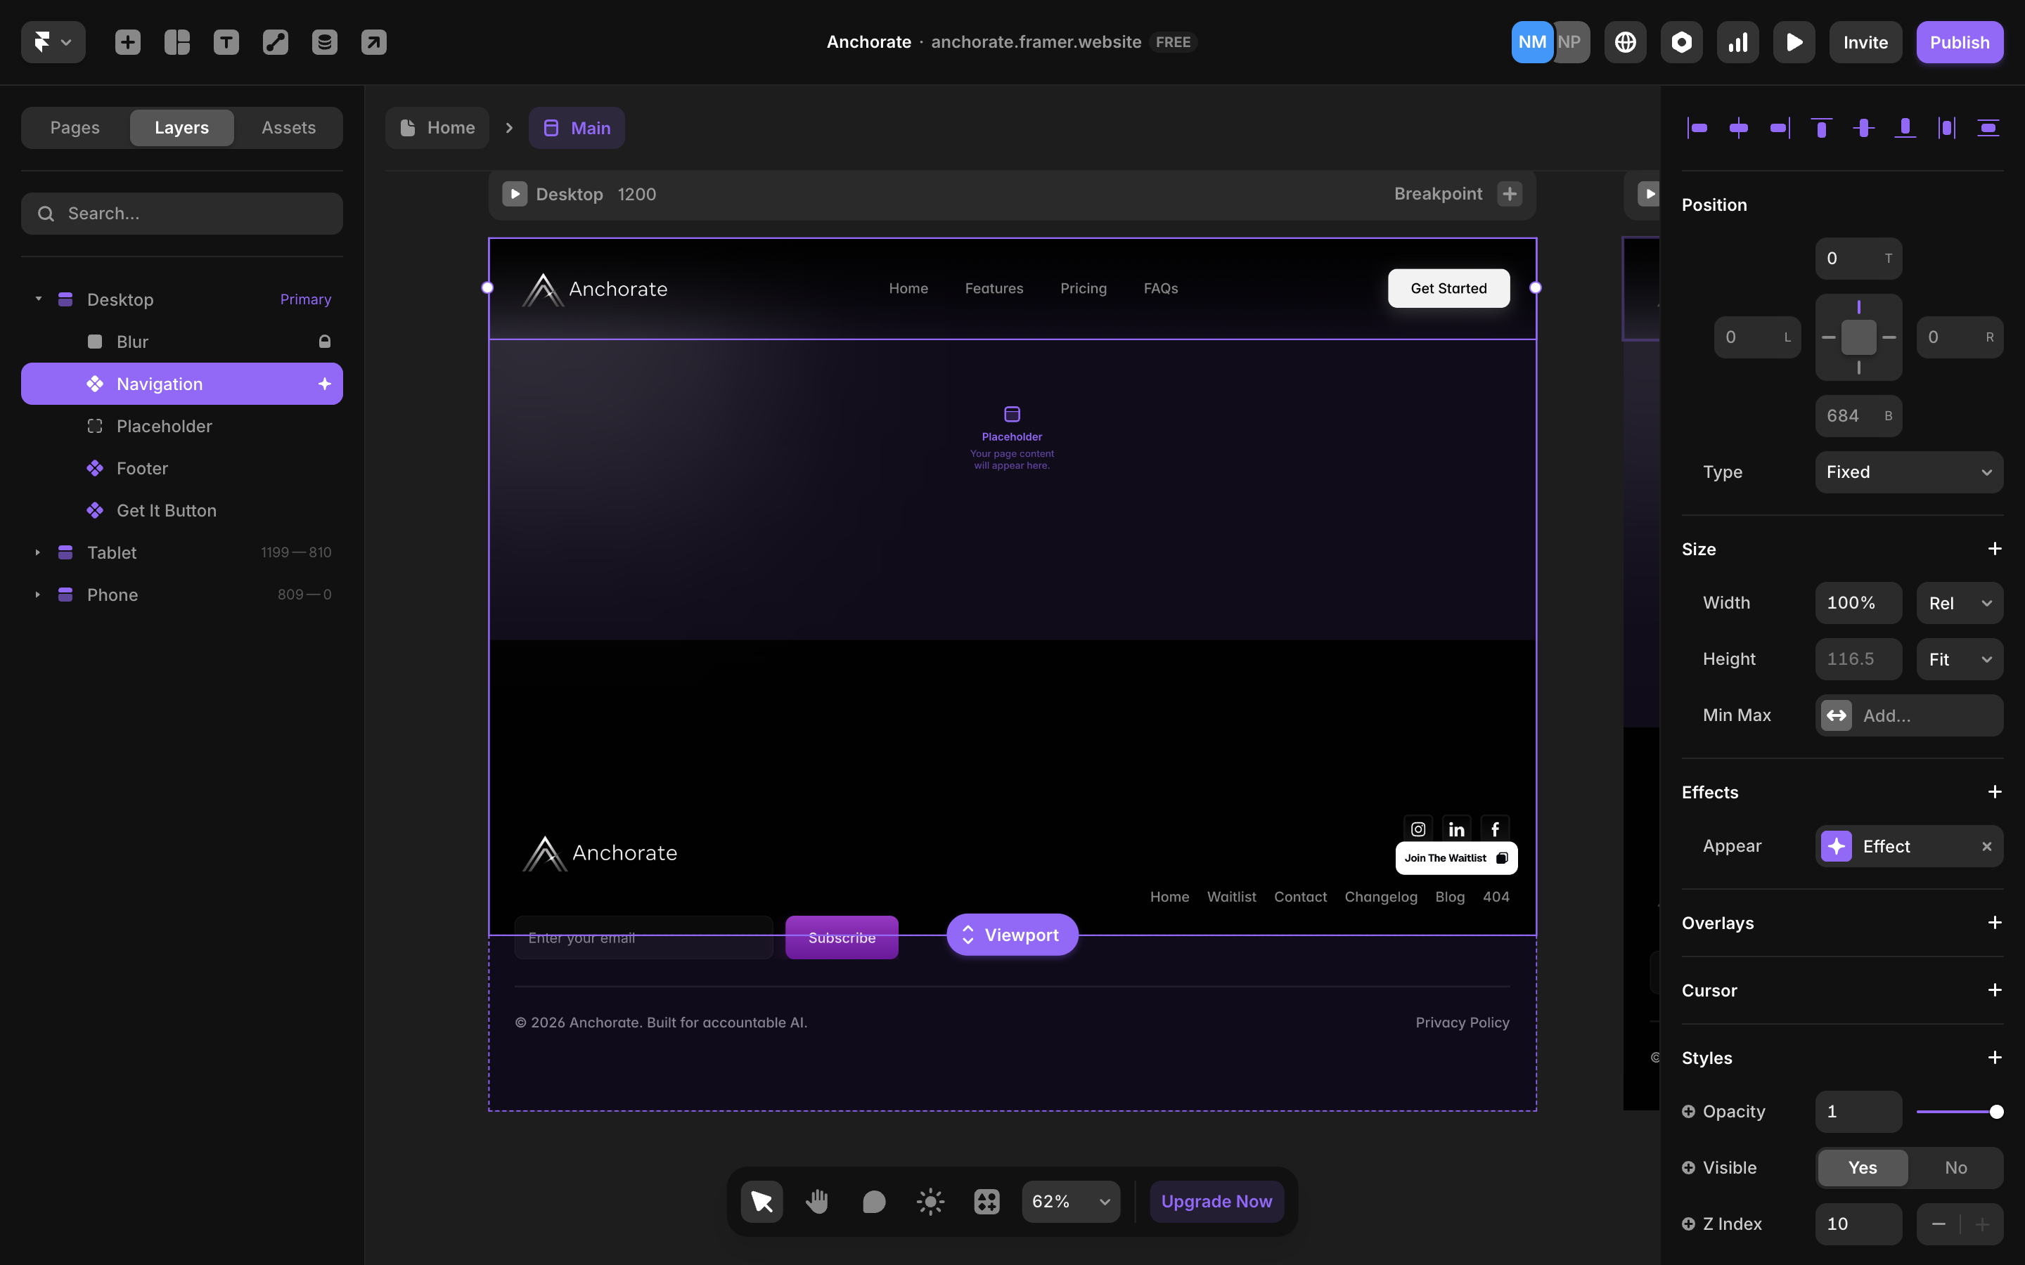Open the CMS database icon
Viewport: 2025px width, 1265px height.
point(325,42)
